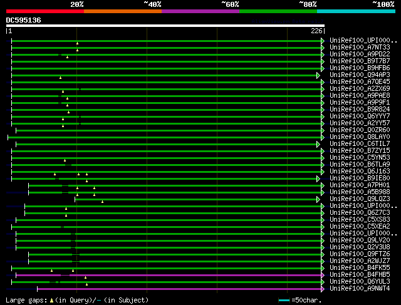The height and width of the screenshot is (305, 401).
Task: Click the arrowhead ending the B9IE80 bar
Action: point(318,178)
